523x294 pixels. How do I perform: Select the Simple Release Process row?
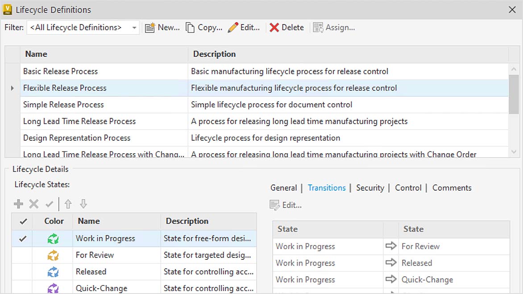click(64, 105)
